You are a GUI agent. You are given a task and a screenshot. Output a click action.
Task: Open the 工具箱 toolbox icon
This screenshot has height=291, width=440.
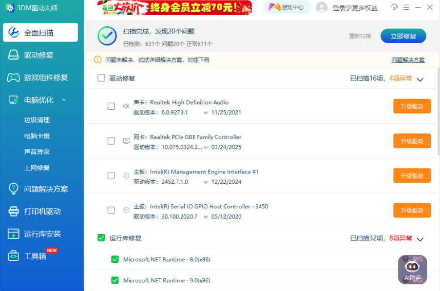(x=13, y=256)
